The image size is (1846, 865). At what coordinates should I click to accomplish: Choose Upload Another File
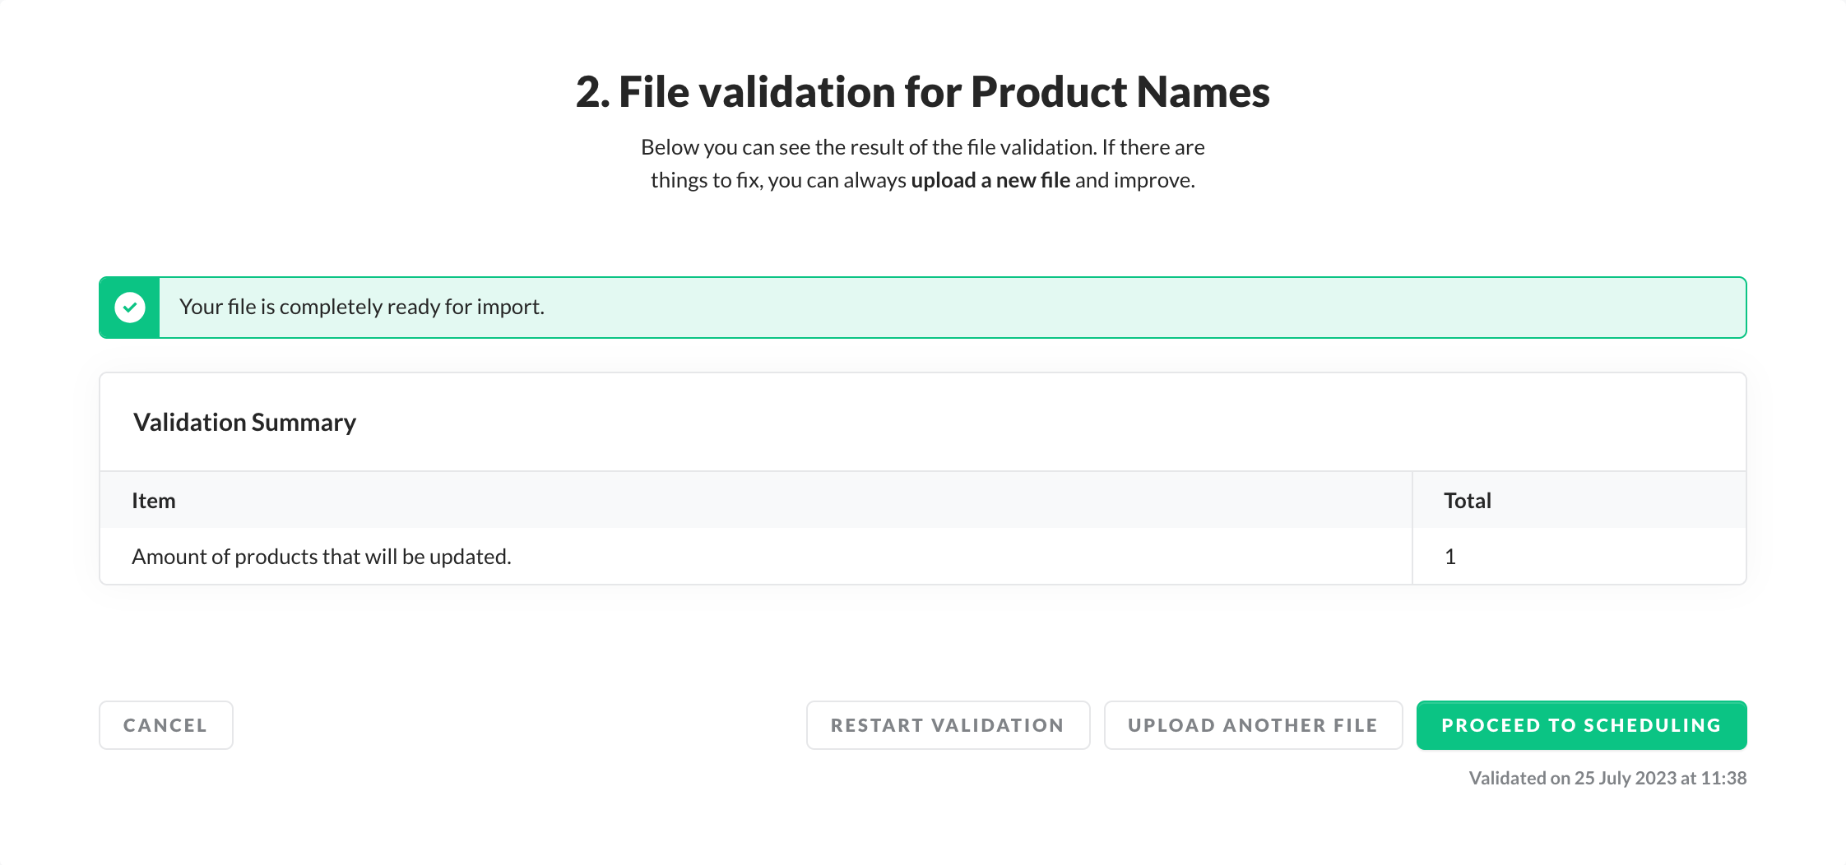pos(1253,725)
